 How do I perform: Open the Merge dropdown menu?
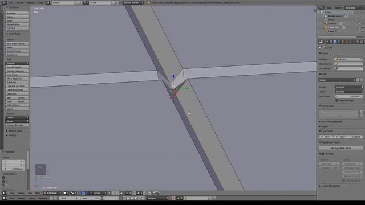tap(17, 121)
